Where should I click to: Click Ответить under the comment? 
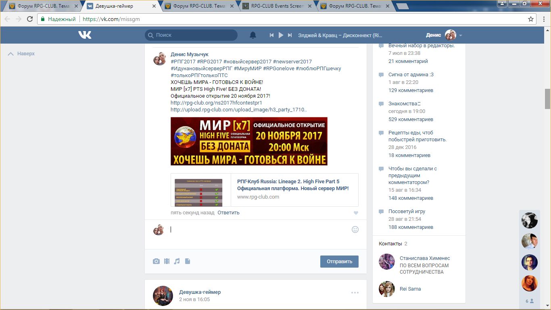point(228,212)
